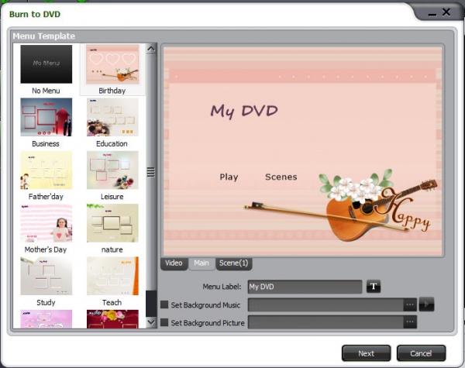Click the background music path field
The height and width of the screenshot is (368, 465).
(x=325, y=304)
